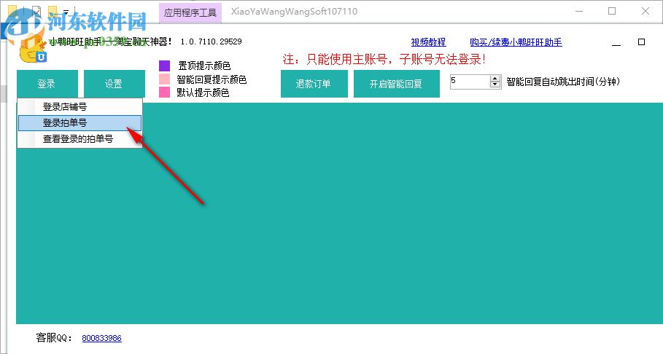663x354 pixels.
Task: Click the 登录 button
Action: [x=47, y=84]
